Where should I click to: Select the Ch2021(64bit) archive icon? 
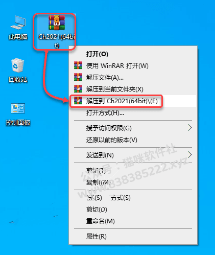pos(57,23)
